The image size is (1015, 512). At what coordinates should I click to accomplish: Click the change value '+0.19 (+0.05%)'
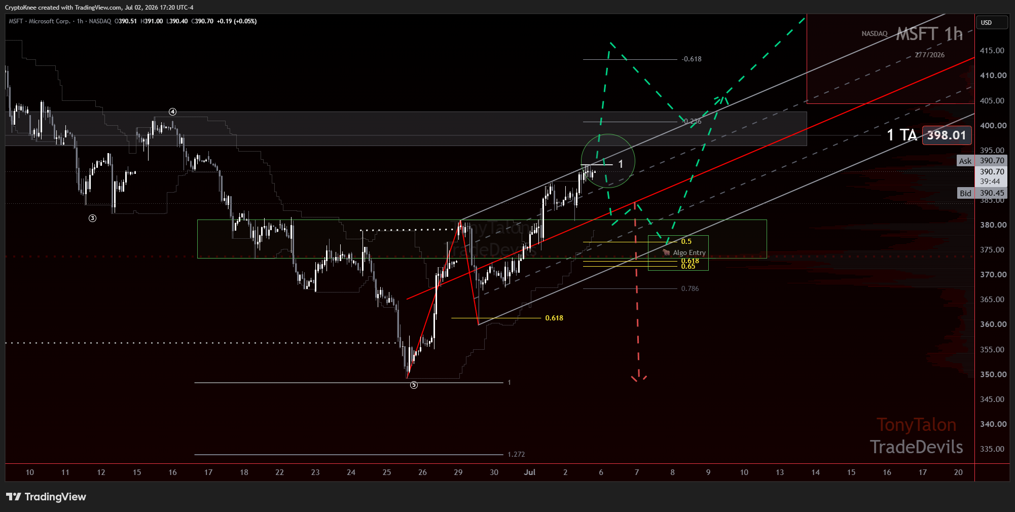(x=237, y=21)
